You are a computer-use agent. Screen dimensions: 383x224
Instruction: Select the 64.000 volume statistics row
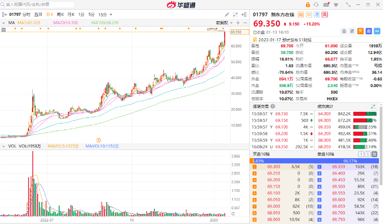pos(347,114)
